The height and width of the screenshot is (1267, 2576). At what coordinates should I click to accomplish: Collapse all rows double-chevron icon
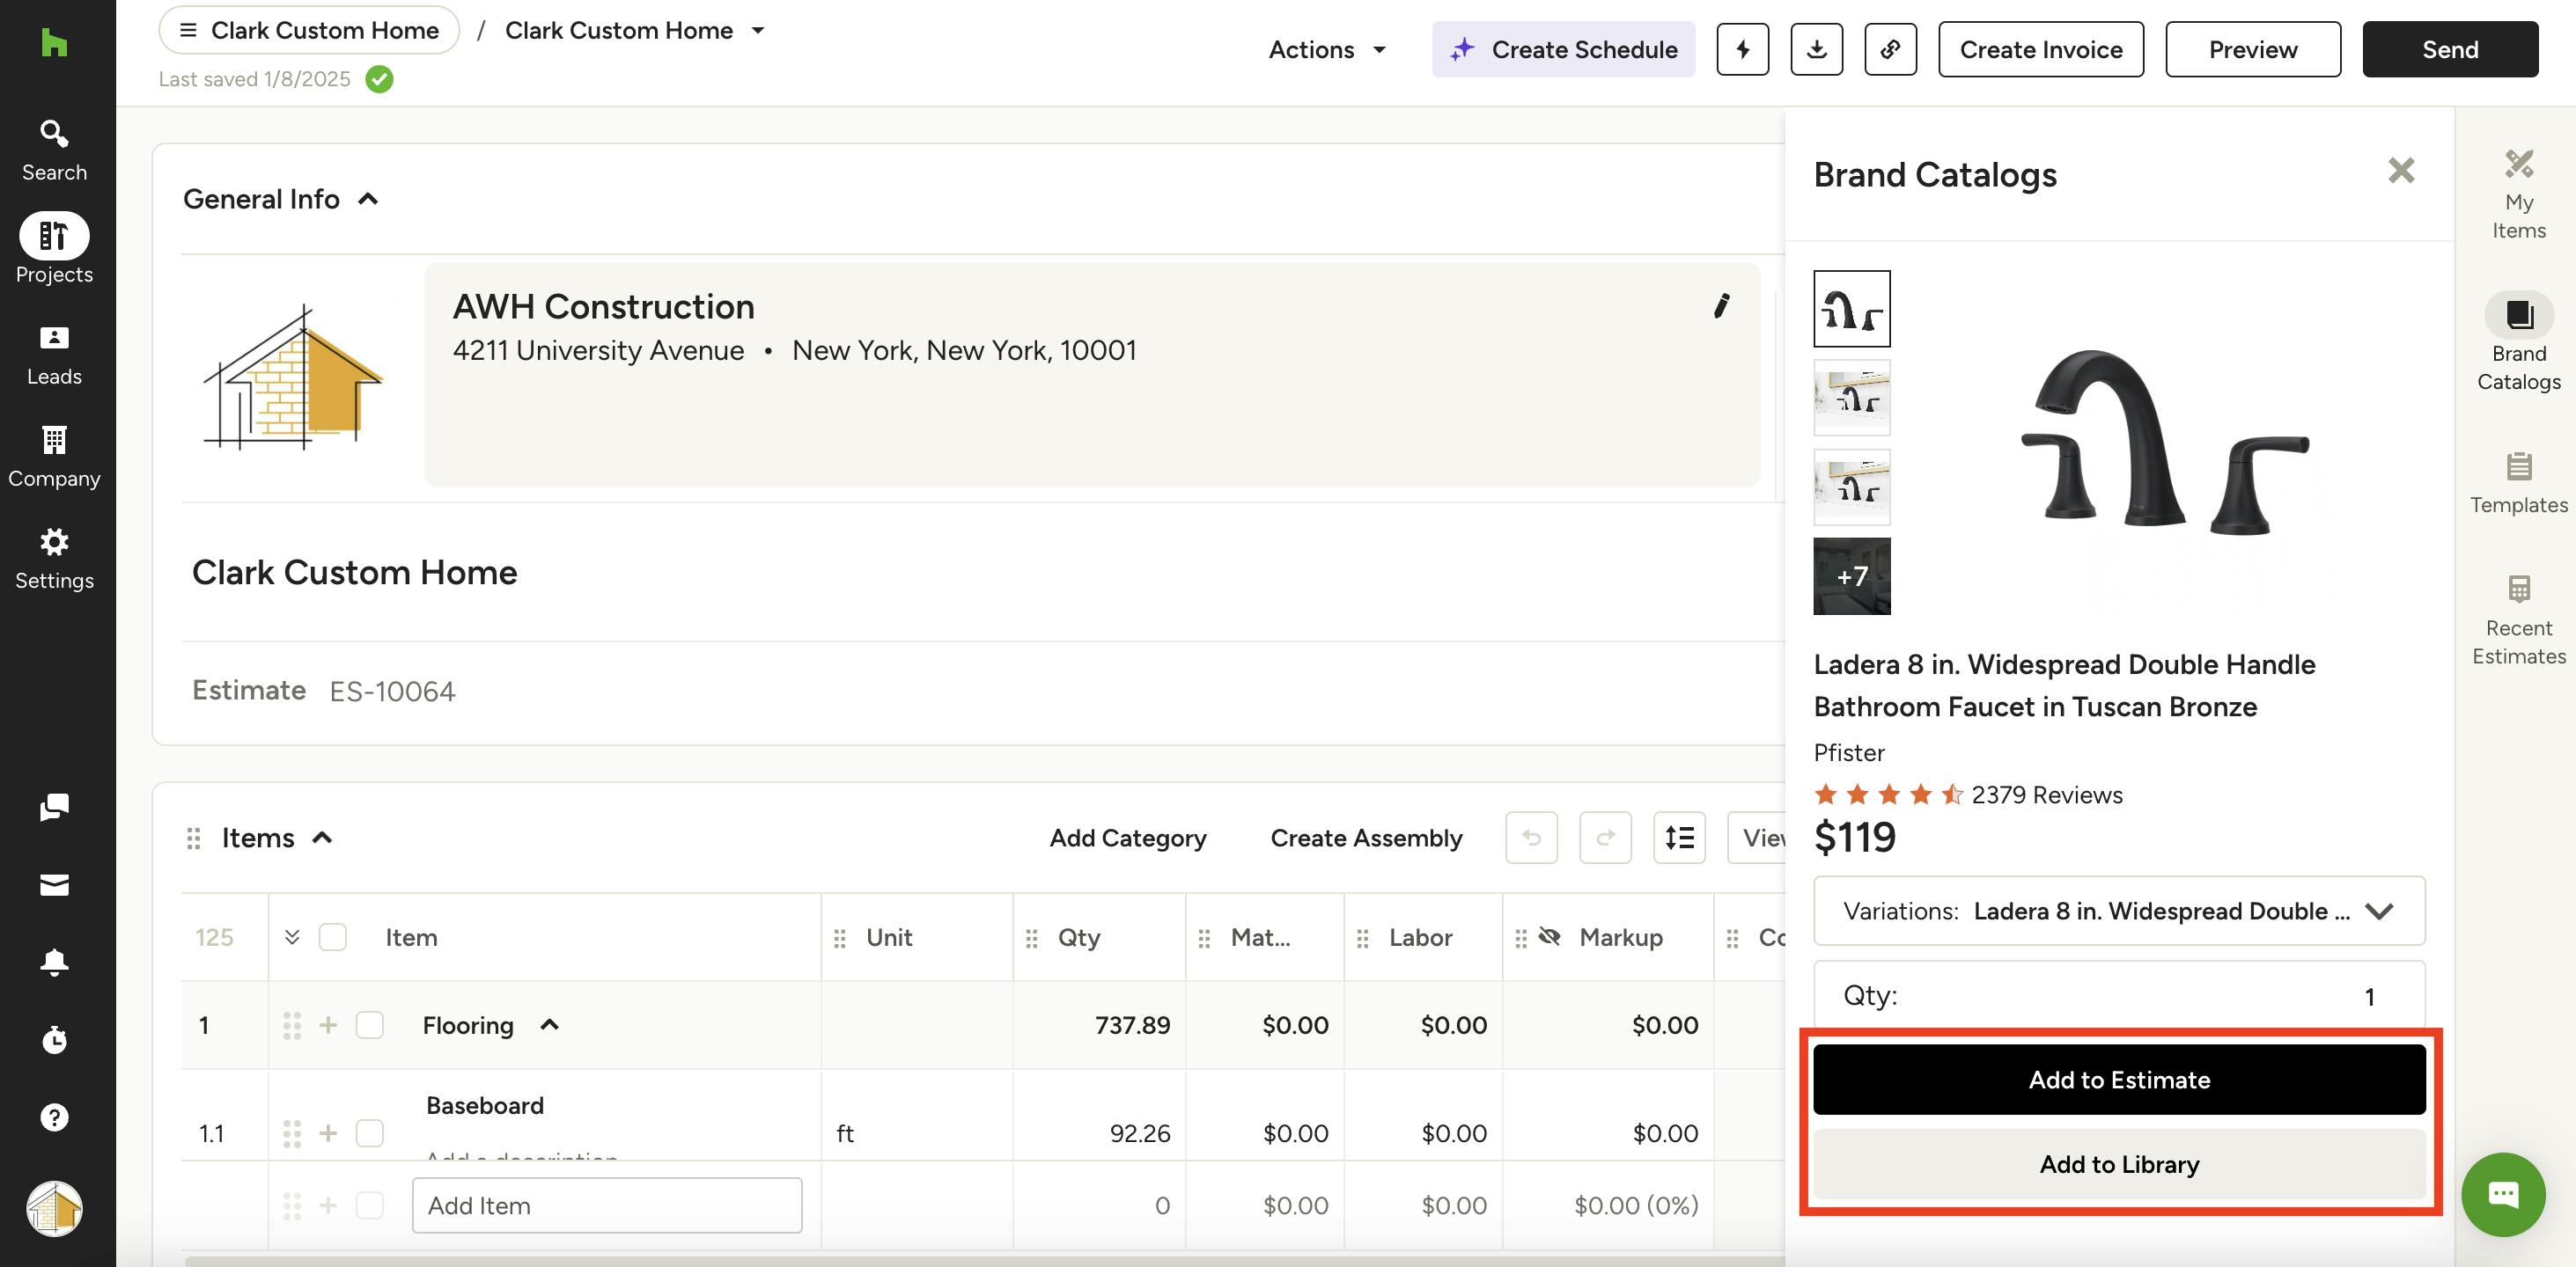tap(292, 937)
